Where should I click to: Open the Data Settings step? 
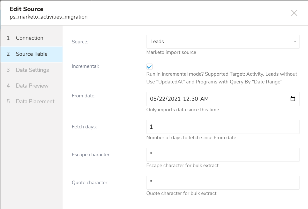tap(32, 70)
